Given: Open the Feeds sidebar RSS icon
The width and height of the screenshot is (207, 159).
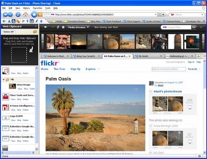Looking at the screenshot, I should coord(18,21).
